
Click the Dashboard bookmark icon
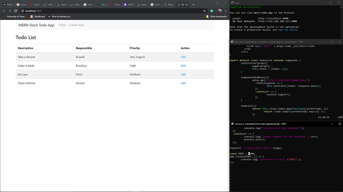(x=31, y=16)
